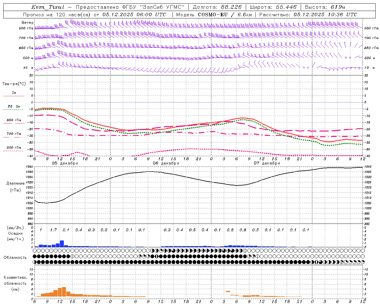Click the left 500 м wind level label
Screen dimensions: 380x304
pyautogui.click(x=28, y=58)
